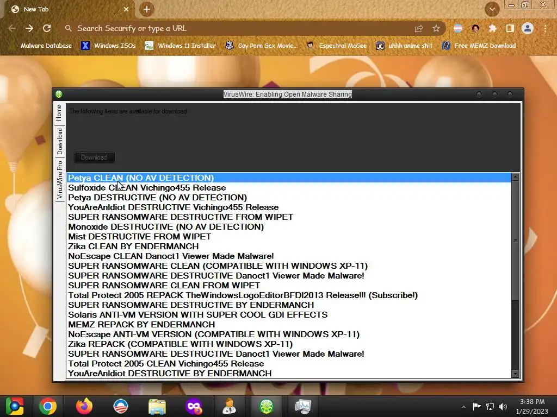Open the uhhh anime bookmark

pyautogui.click(x=405, y=46)
